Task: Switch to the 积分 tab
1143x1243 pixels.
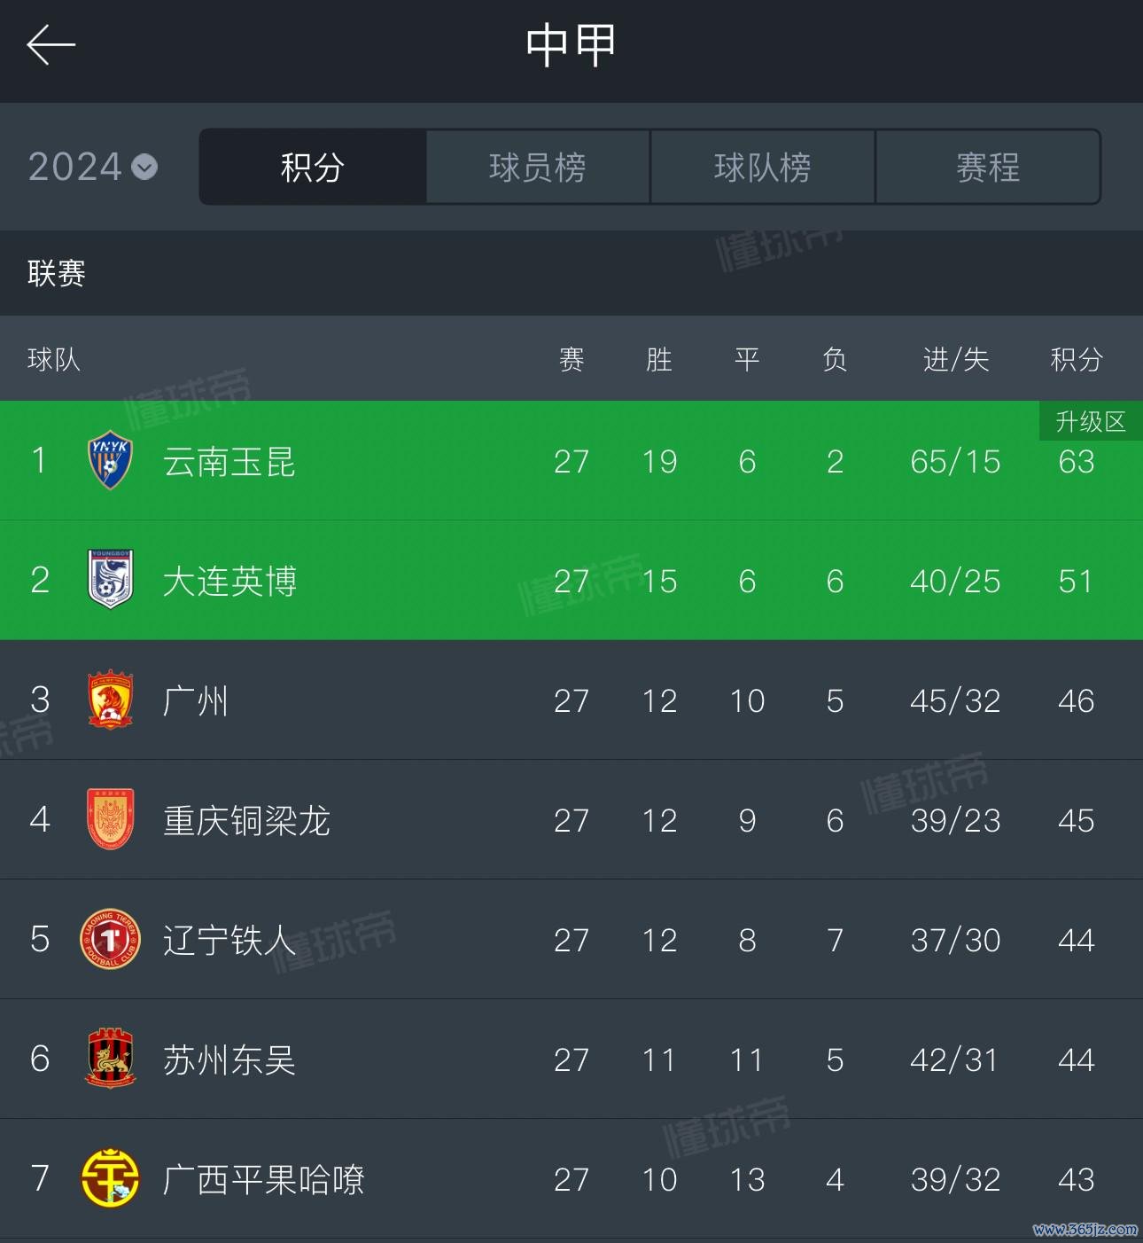Action: [313, 167]
